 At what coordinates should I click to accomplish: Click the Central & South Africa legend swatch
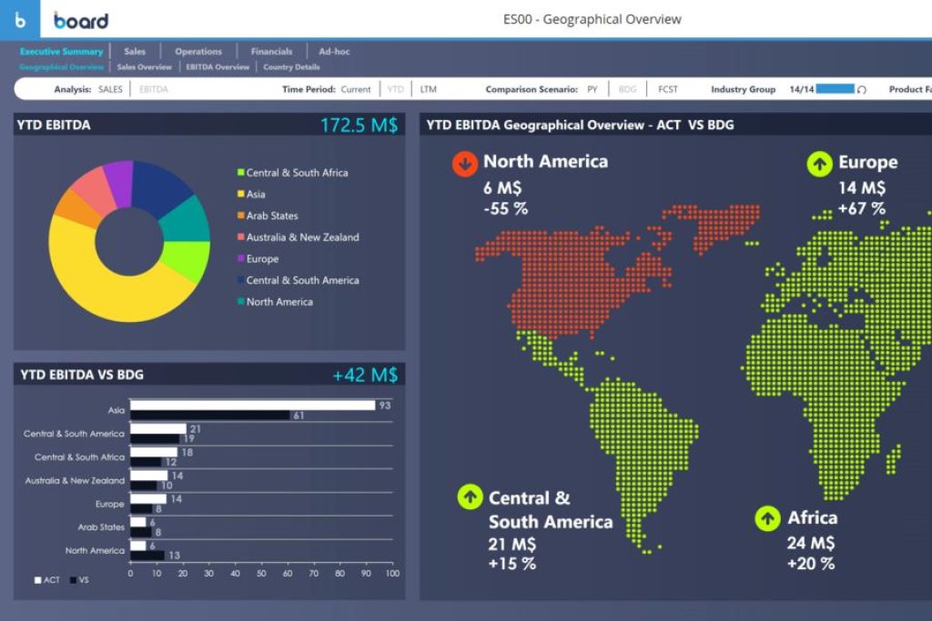(x=240, y=172)
